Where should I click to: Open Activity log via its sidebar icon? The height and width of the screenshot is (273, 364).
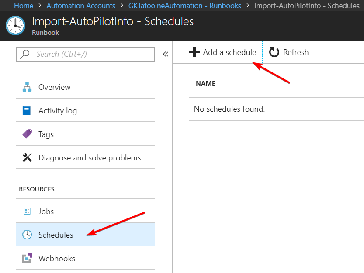[27, 110]
